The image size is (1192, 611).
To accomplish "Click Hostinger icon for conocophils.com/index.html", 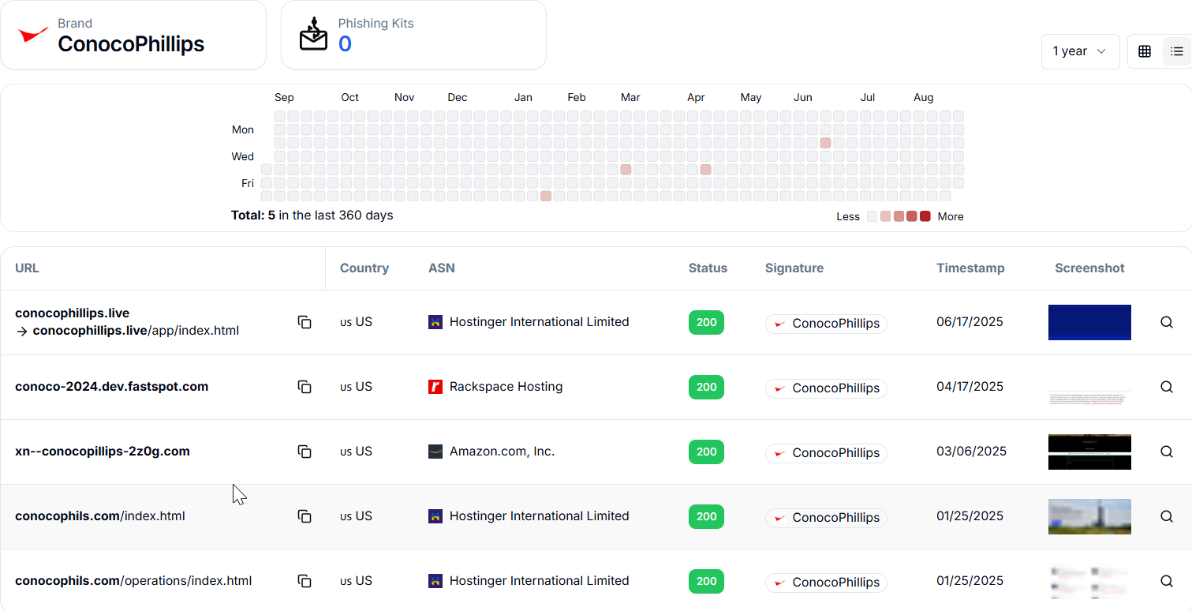I will [435, 516].
